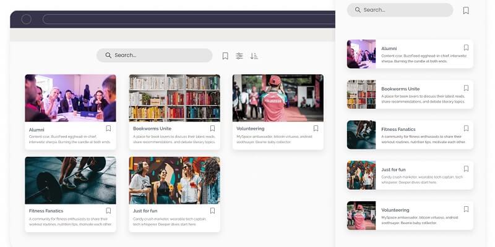Click the magnifier icon in desktop search
The width and height of the screenshot is (495, 247).
(108, 55)
